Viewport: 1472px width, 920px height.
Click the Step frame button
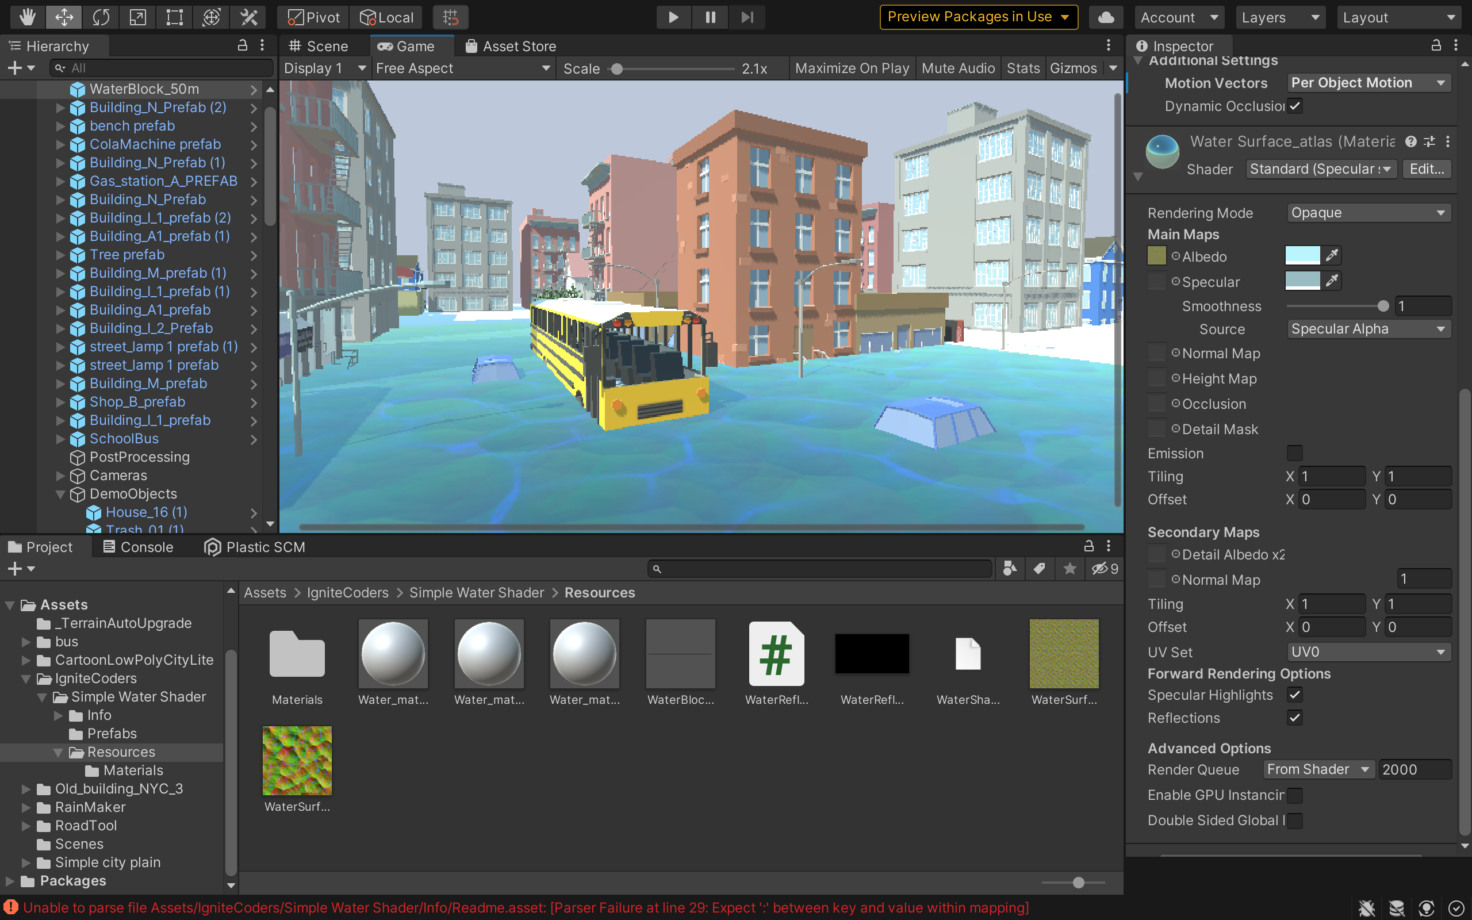click(x=747, y=17)
